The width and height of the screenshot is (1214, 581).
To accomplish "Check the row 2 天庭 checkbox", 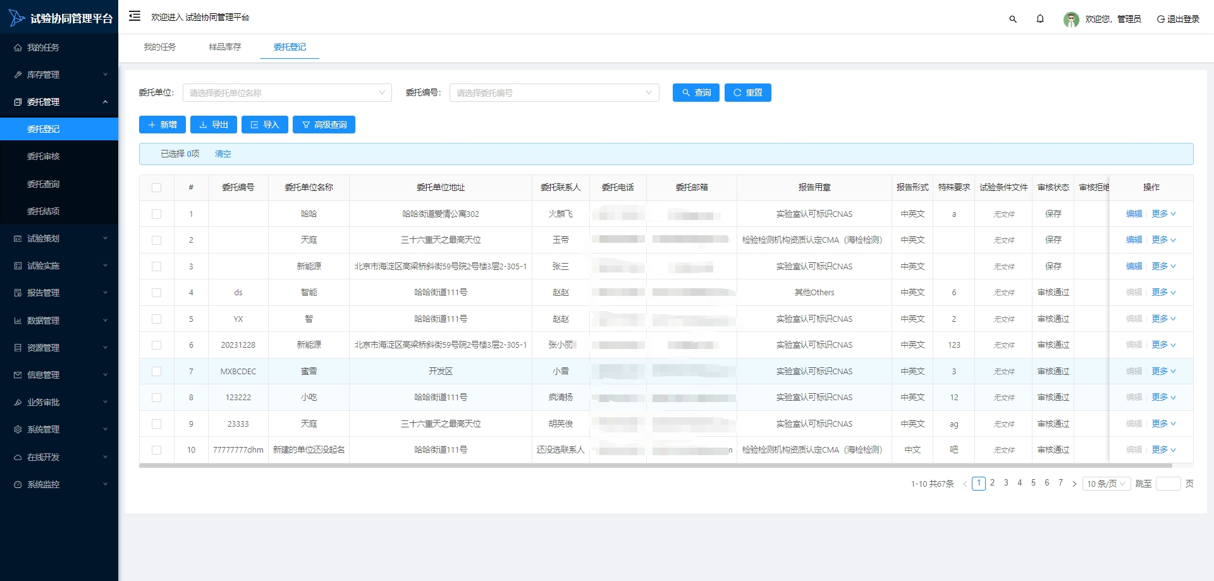I will (x=156, y=240).
